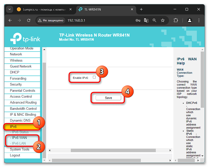Open the browser extensions puzzle icon

click(176, 20)
